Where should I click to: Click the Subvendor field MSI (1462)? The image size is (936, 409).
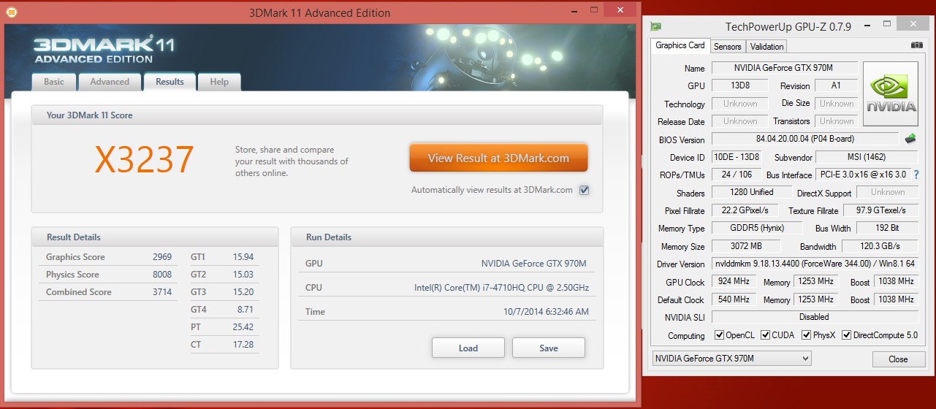pos(867,157)
